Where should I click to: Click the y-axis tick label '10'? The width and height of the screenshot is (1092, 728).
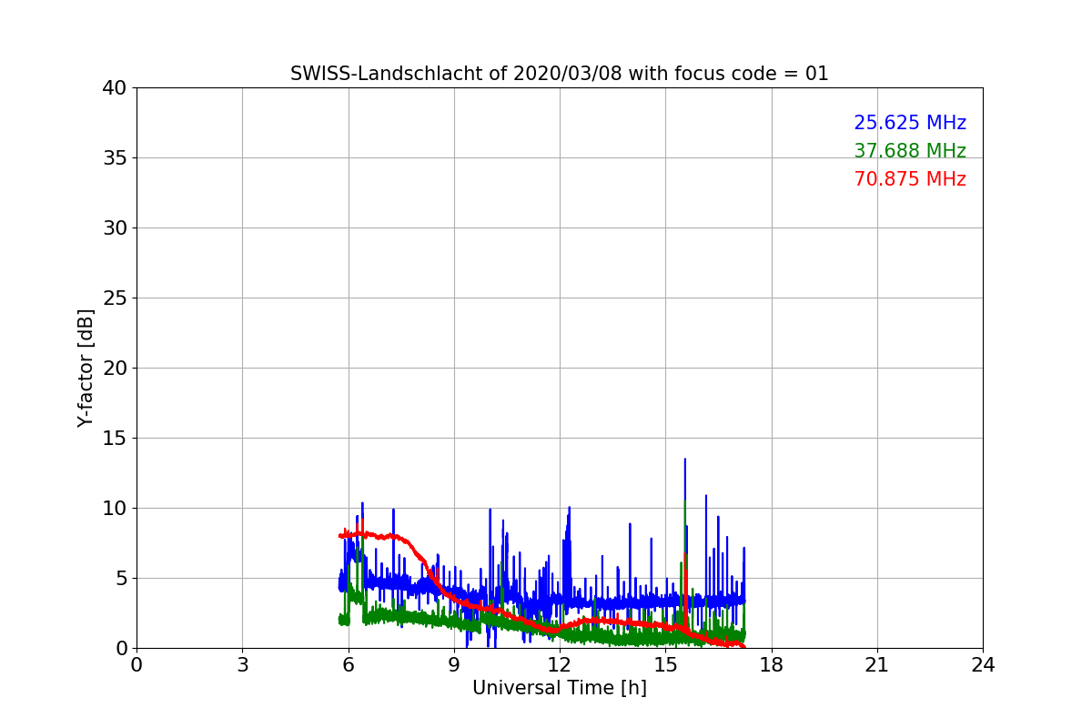click(x=115, y=509)
